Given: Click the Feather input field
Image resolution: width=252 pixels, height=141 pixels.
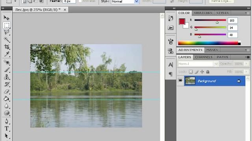Looking at the screenshot, I should tap(69, 1).
